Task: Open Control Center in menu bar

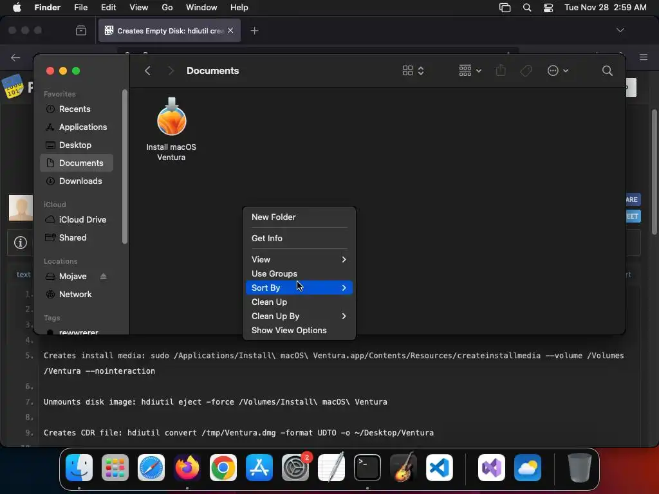Action: tap(548, 8)
